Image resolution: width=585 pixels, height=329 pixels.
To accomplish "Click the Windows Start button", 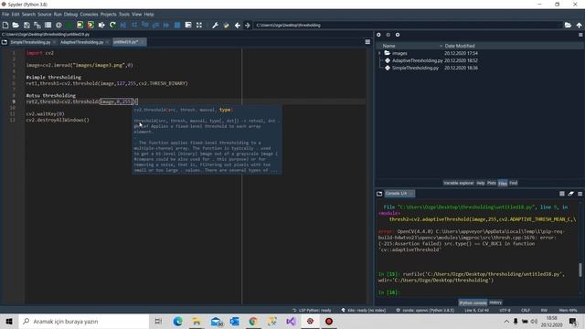I will 9,322.
